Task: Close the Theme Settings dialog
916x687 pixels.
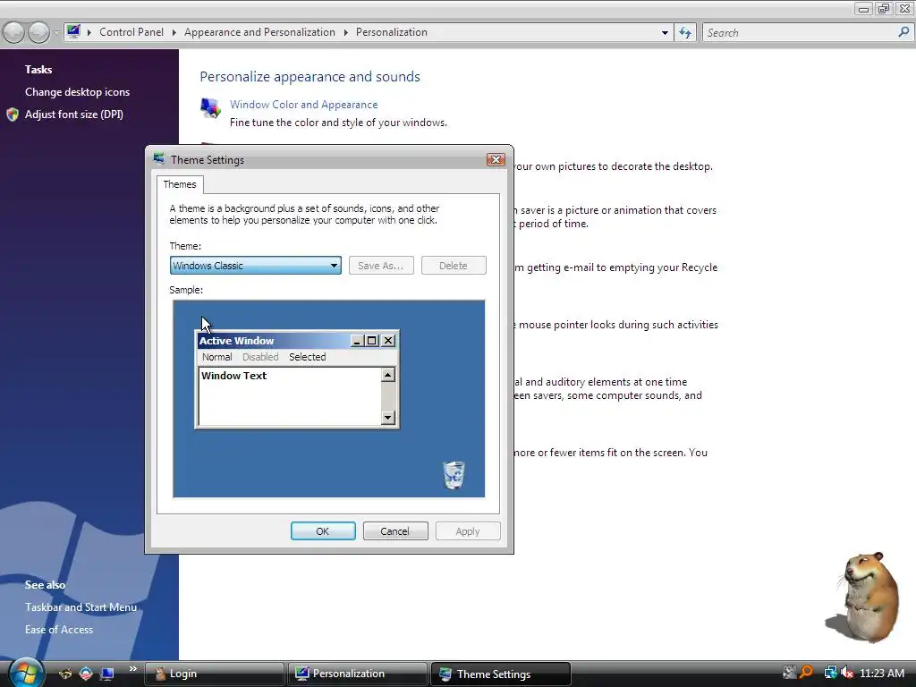Action: 496,159
